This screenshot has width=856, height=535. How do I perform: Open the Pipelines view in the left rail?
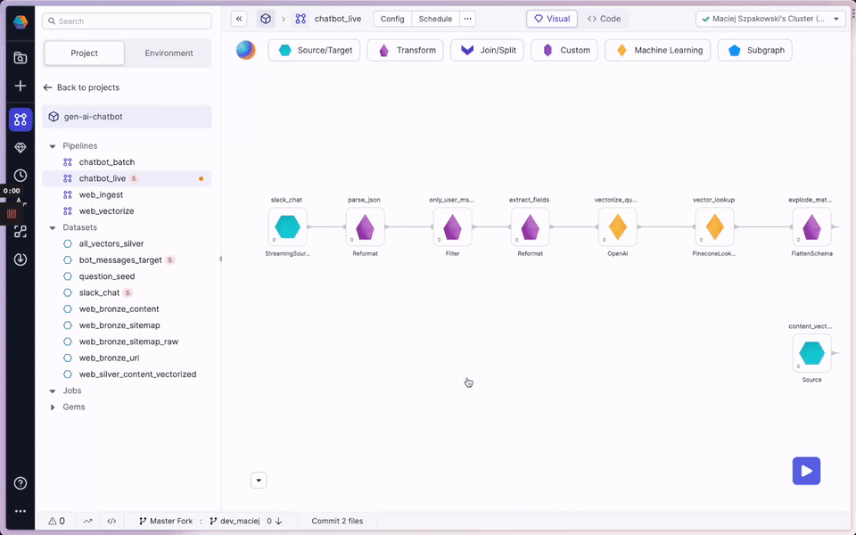tap(20, 119)
